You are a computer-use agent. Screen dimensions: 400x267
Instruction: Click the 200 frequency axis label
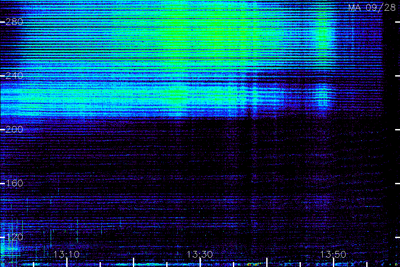14,129
